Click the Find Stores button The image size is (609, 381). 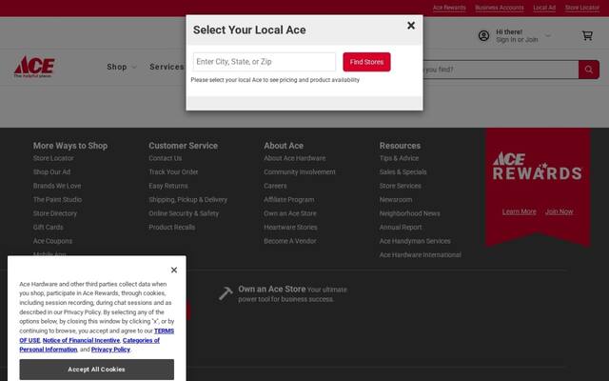pos(366,62)
